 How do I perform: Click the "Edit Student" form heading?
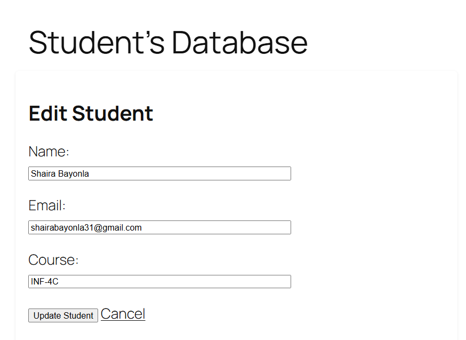pos(91,113)
